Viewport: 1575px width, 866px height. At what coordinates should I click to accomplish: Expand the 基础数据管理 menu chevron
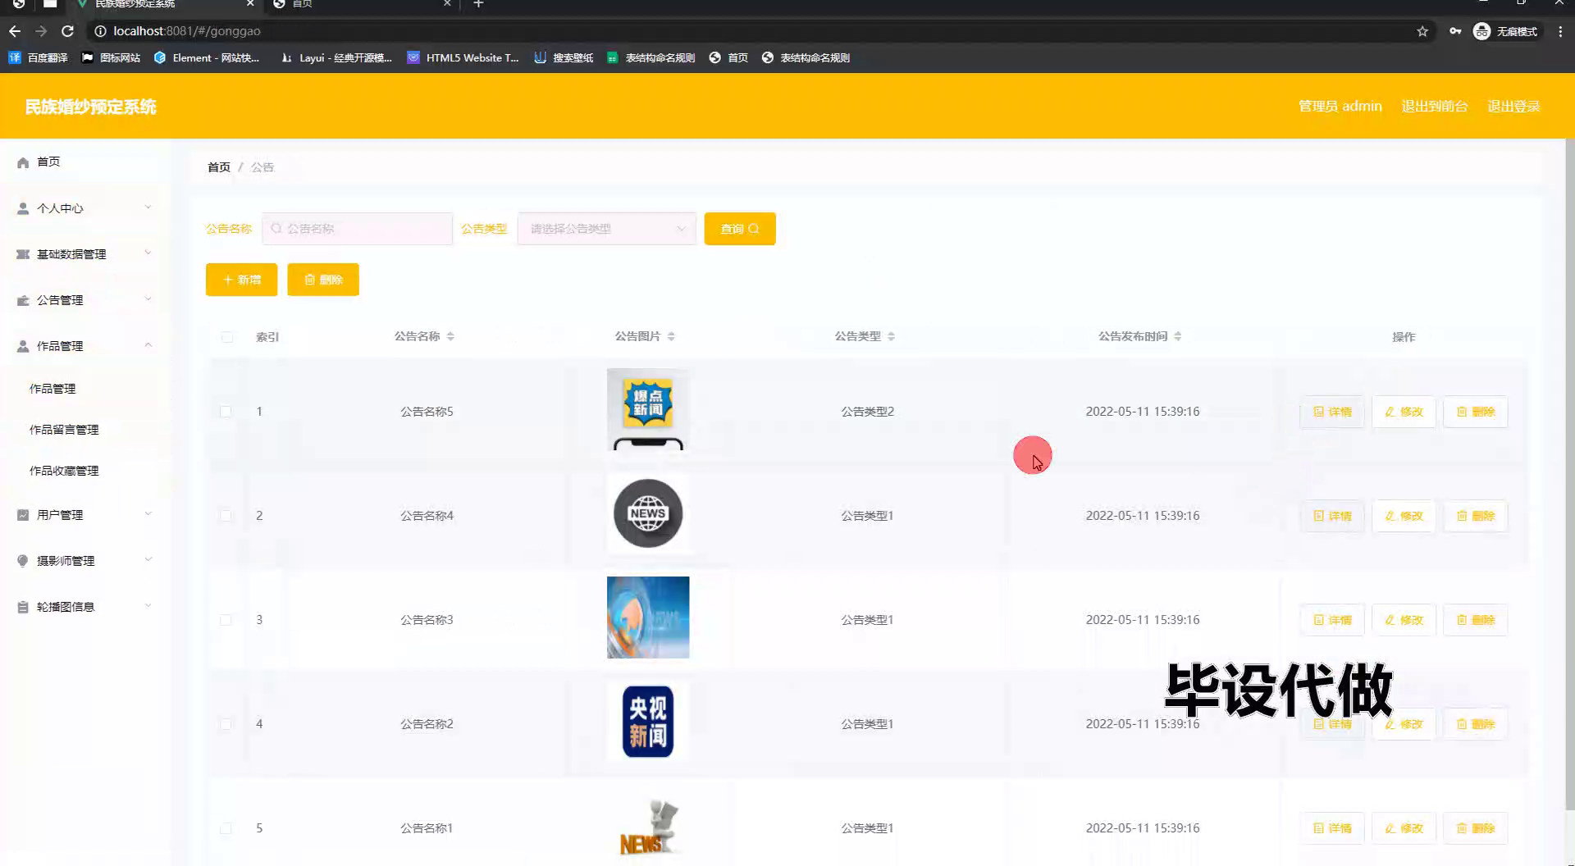[x=148, y=253]
